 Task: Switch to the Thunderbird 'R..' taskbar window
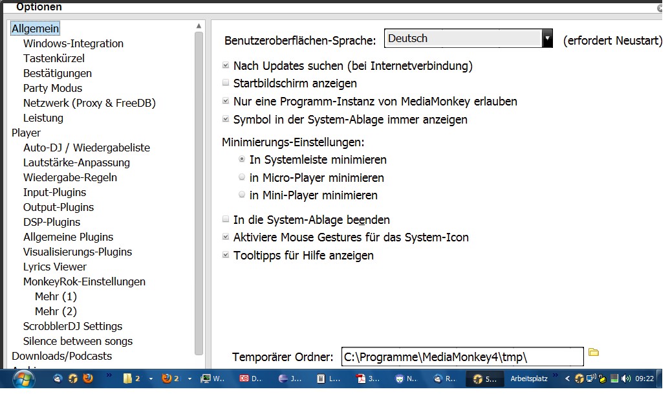445,379
